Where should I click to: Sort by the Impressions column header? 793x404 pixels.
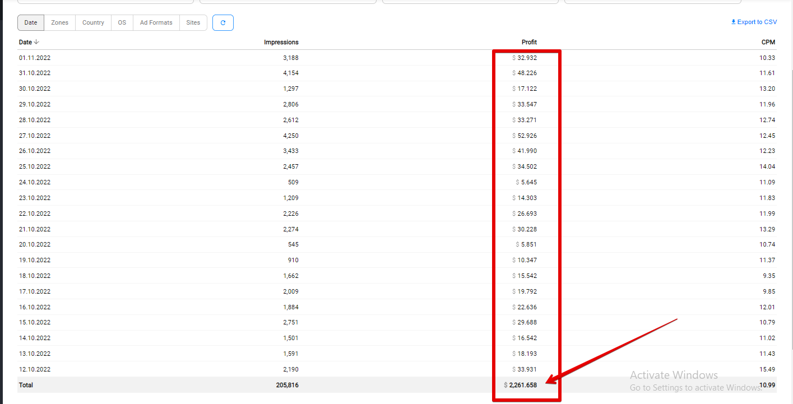coord(281,42)
